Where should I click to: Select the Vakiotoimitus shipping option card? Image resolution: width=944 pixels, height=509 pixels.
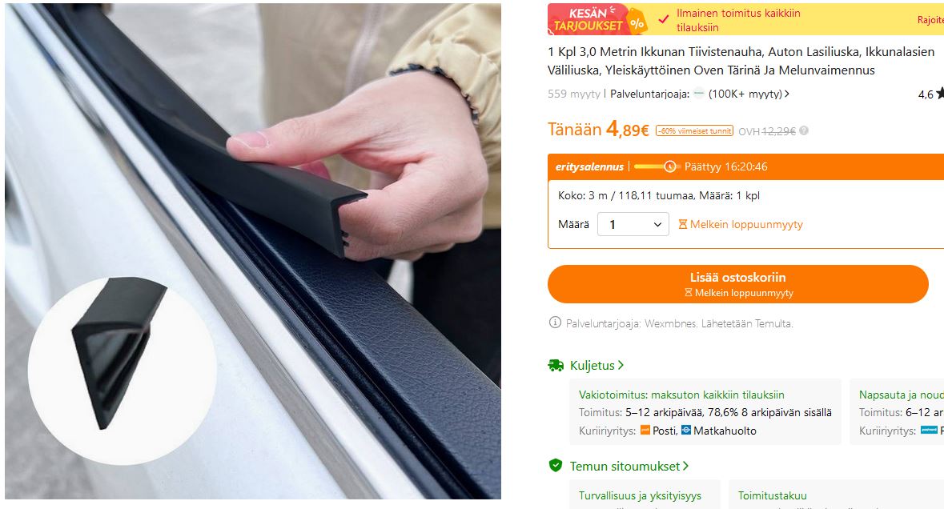coord(705,412)
